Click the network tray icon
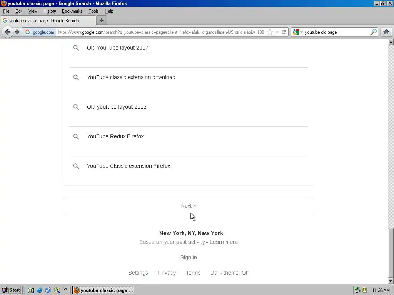Image resolution: width=394 pixels, height=295 pixels. click(357, 290)
